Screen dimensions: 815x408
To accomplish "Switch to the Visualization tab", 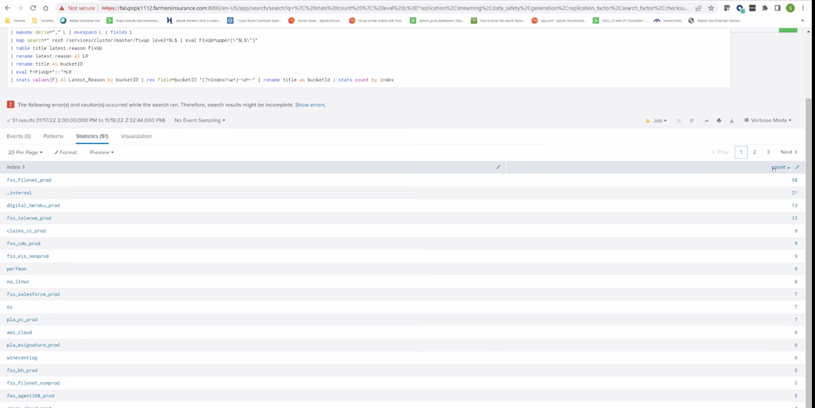I will pyautogui.click(x=136, y=136).
